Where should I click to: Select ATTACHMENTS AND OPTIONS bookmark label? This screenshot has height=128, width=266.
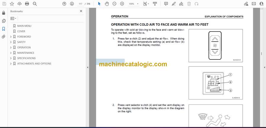[34, 64]
